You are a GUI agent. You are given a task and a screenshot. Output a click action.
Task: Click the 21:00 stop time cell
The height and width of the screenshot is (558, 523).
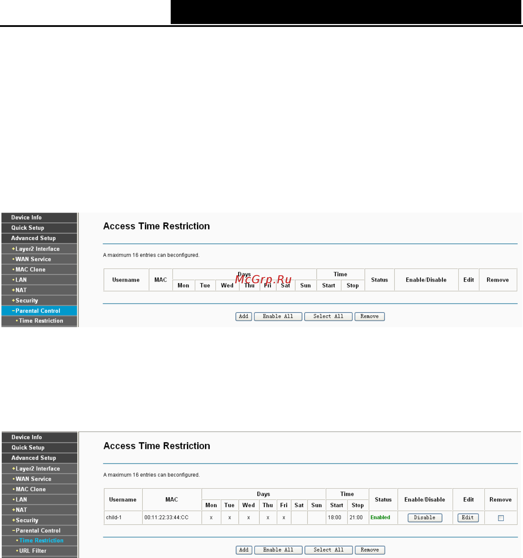(x=358, y=517)
